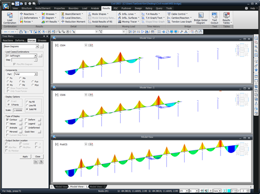Click the Print icon in quick access toolbar
The width and height of the screenshot is (260, 194).
[x=30, y=4]
